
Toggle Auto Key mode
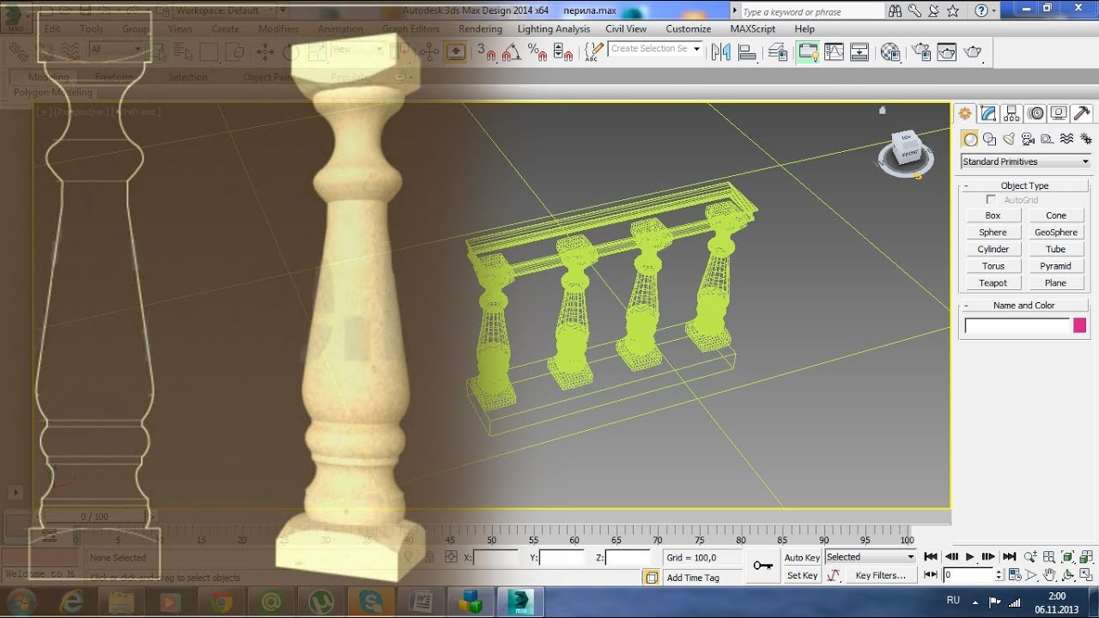click(x=802, y=557)
